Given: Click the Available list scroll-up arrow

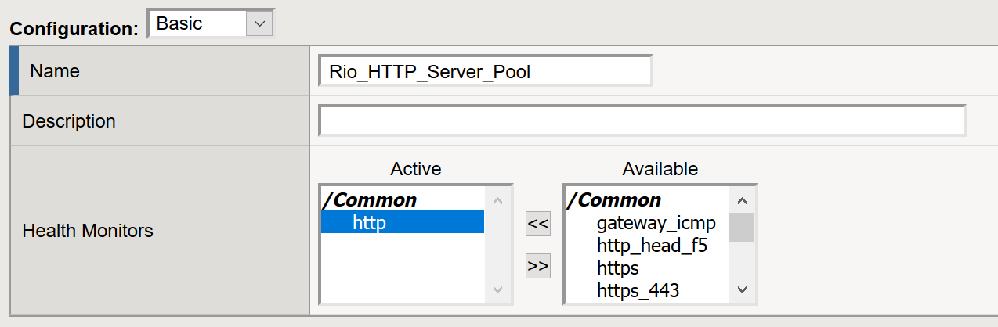Looking at the screenshot, I should click(x=743, y=200).
